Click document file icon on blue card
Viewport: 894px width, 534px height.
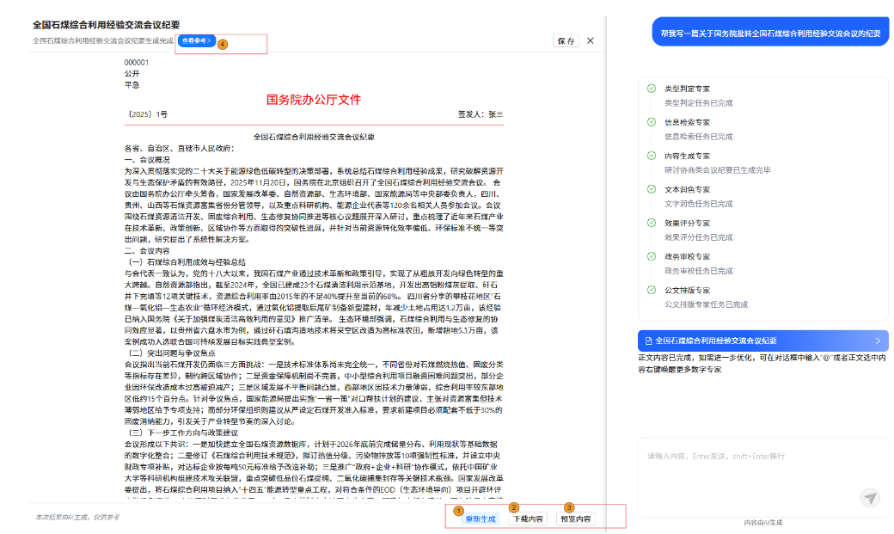(x=647, y=341)
